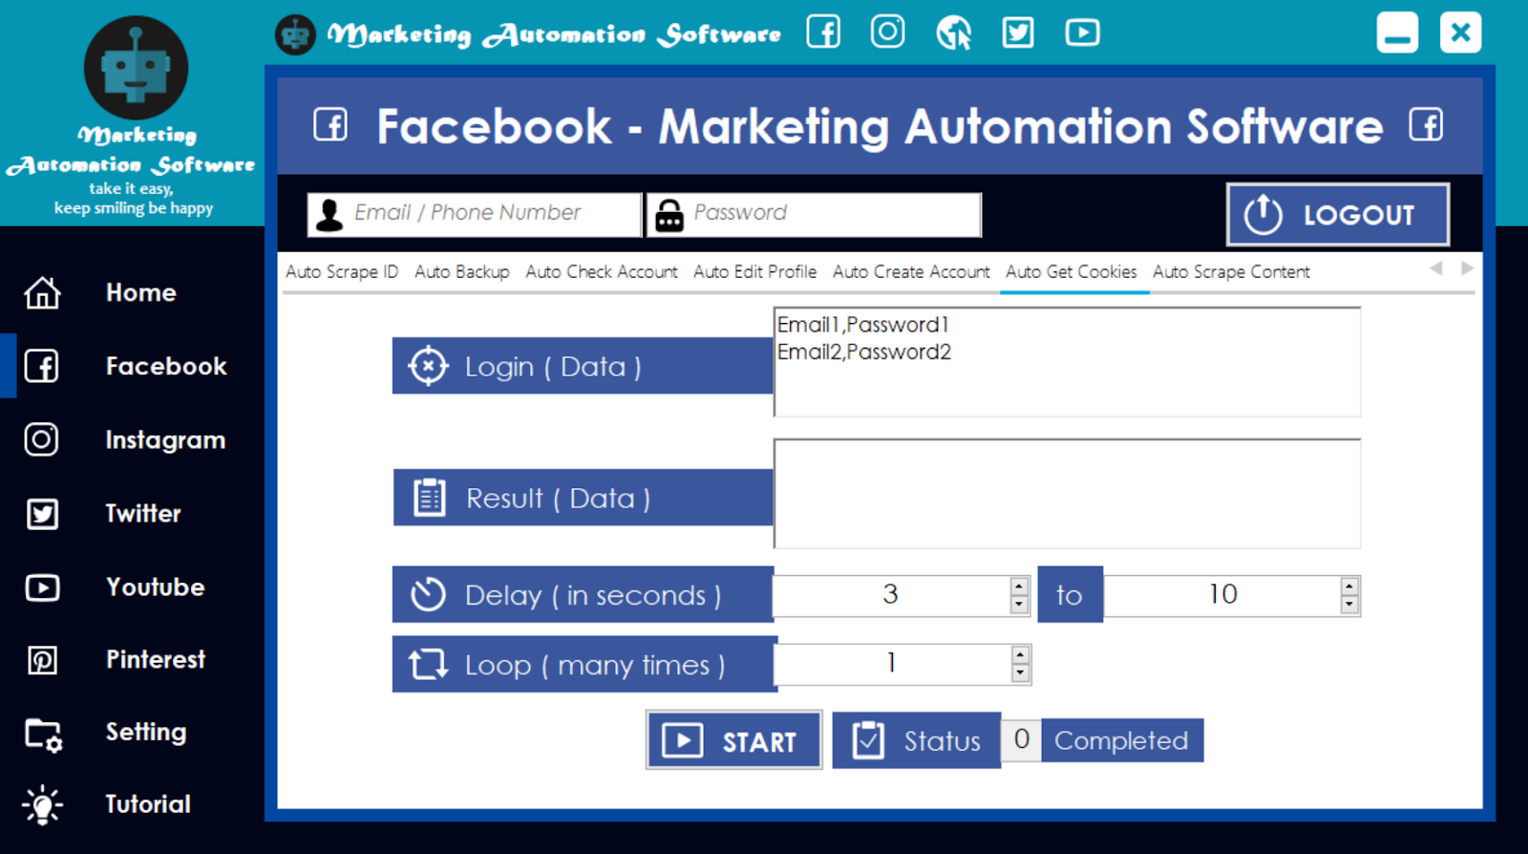Decrease the loop count value
The width and height of the screenshot is (1528, 854).
1021,673
